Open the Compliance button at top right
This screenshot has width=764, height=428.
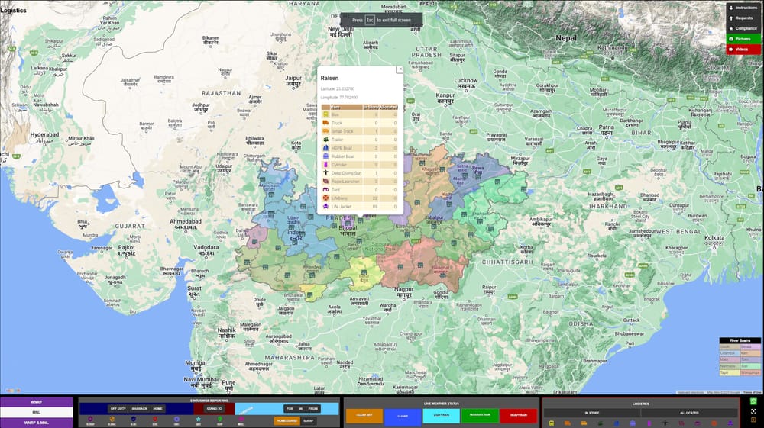click(743, 28)
